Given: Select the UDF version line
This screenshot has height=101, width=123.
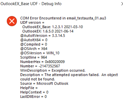Looking at the screenshot, I should pos(32,23).
